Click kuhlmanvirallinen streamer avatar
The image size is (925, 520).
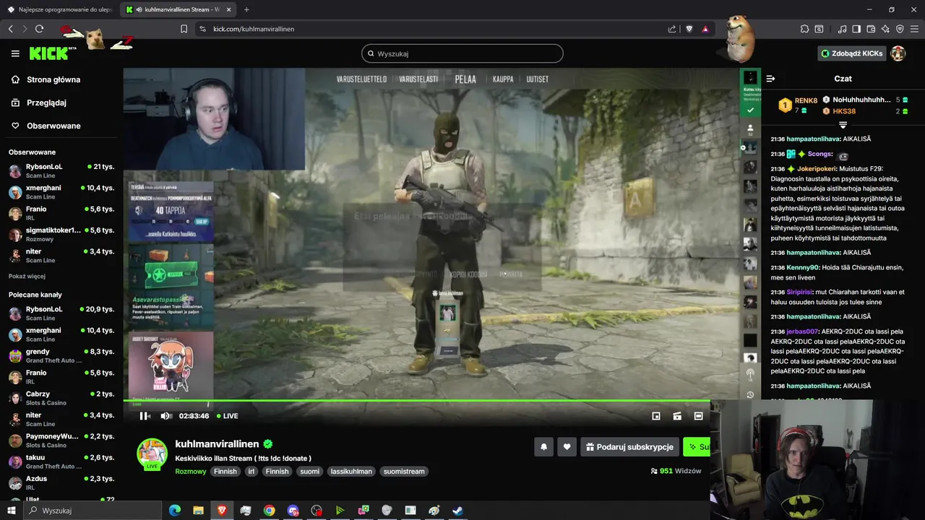pos(152,454)
